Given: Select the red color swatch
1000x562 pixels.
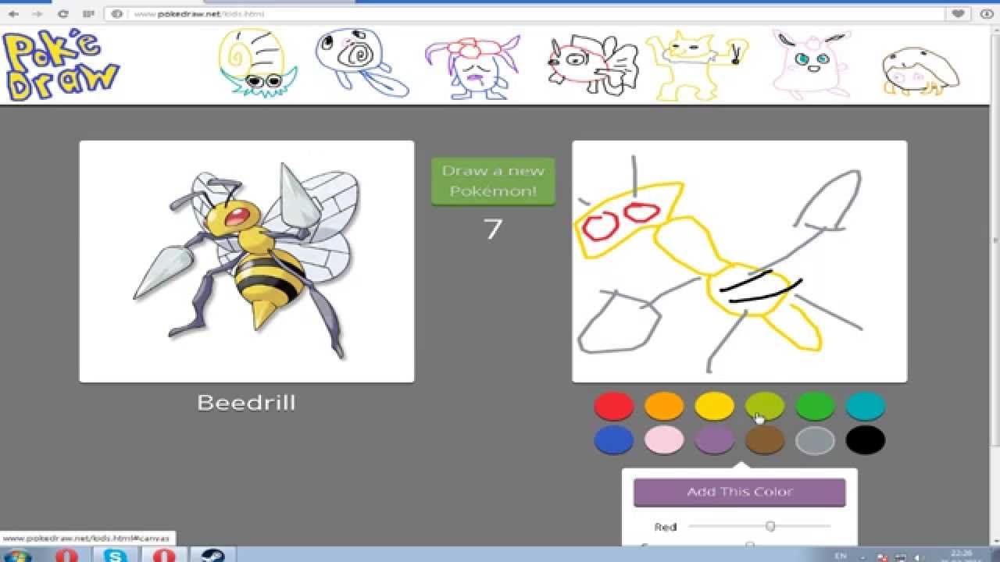Looking at the screenshot, I should coord(613,406).
